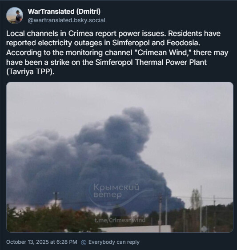Click the utility pole on the photo's left
237x250 pixels.
pyautogui.click(x=56, y=199)
